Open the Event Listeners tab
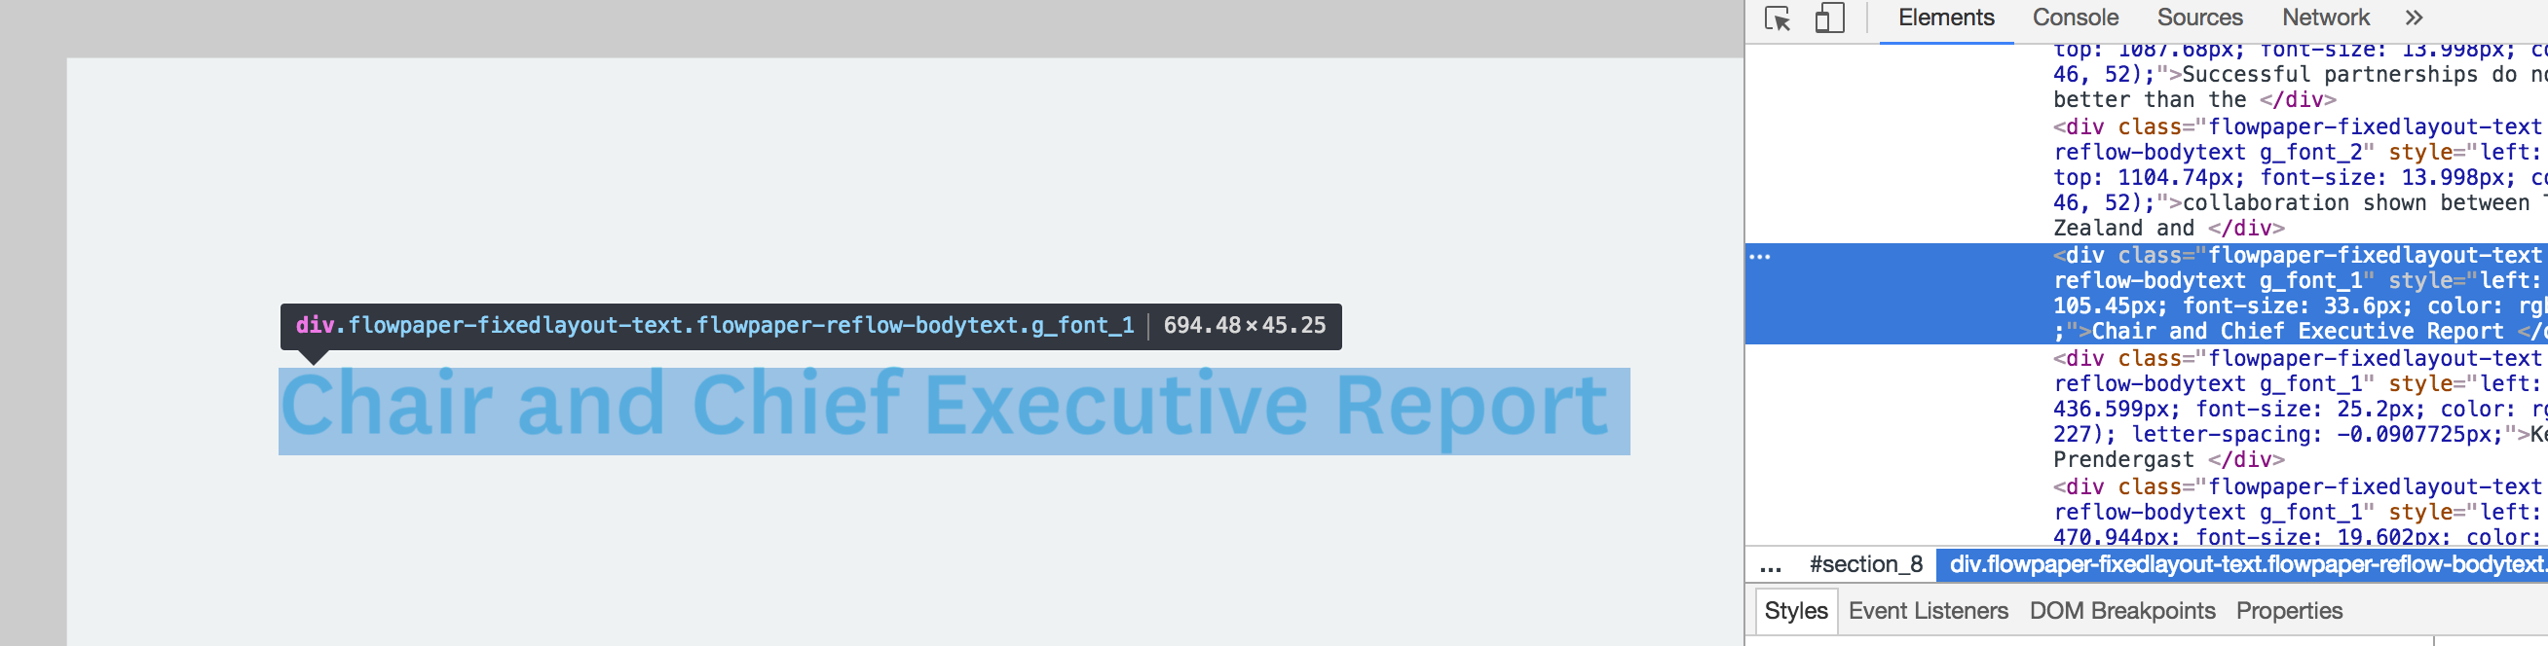Viewport: 2548px width, 646px height. (x=1928, y=610)
